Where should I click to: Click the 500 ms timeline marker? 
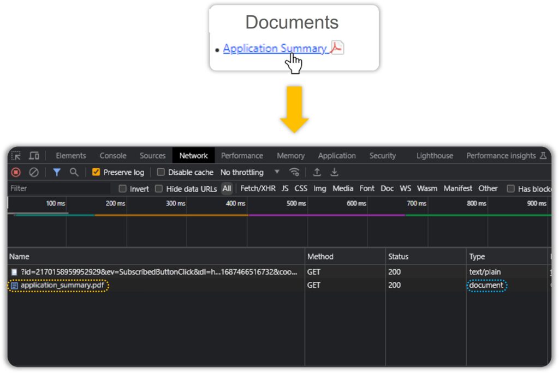point(296,203)
